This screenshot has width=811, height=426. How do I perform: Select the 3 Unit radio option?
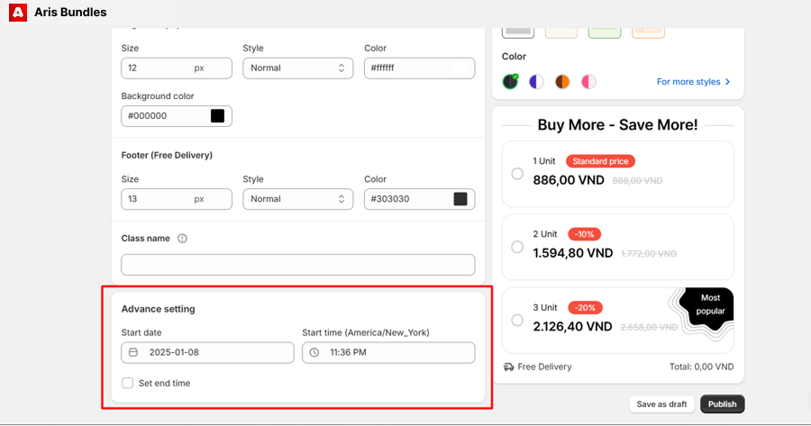pyautogui.click(x=517, y=320)
